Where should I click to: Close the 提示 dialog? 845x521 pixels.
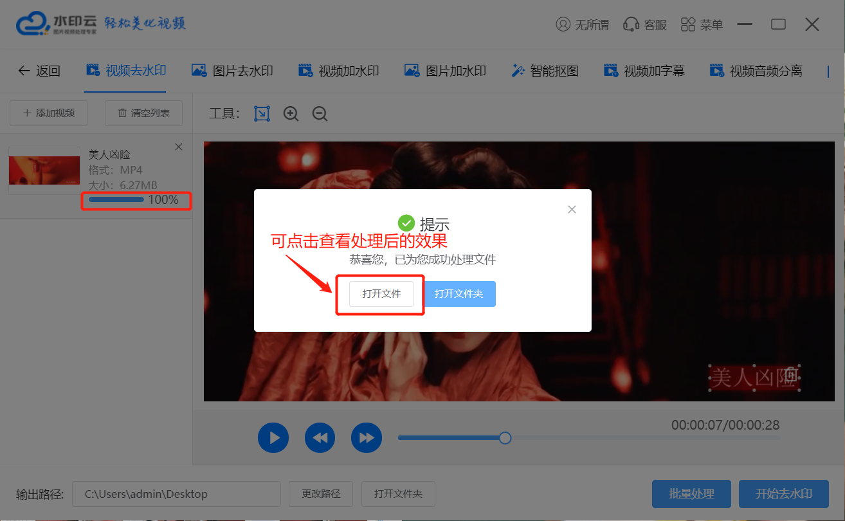coord(572,209)
